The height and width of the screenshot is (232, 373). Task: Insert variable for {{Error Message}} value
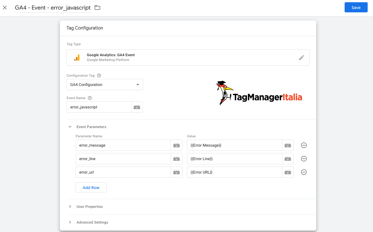(x=288, y=145)
